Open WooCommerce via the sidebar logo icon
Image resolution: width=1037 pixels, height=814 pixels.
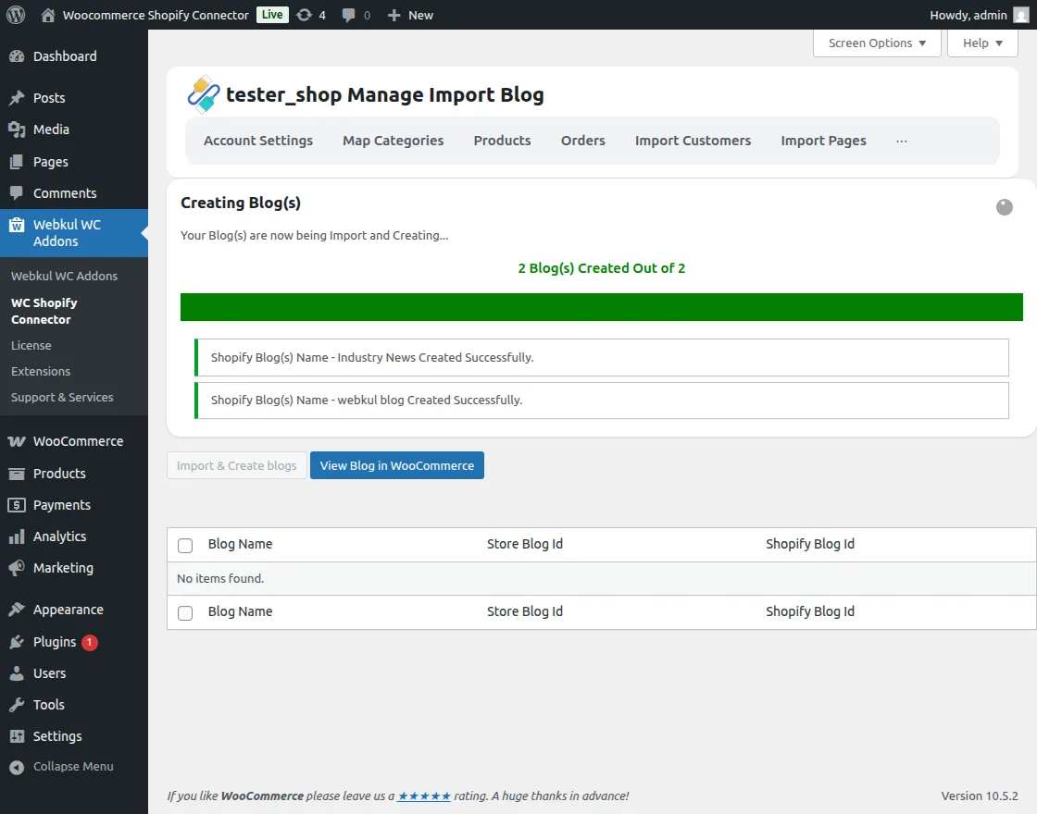[x=17, y=441]
